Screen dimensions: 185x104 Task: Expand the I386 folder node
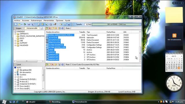[x=15, y=41]
